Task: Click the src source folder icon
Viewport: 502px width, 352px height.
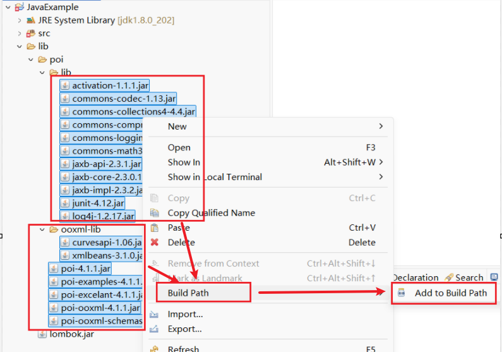Action: [31, 33]
